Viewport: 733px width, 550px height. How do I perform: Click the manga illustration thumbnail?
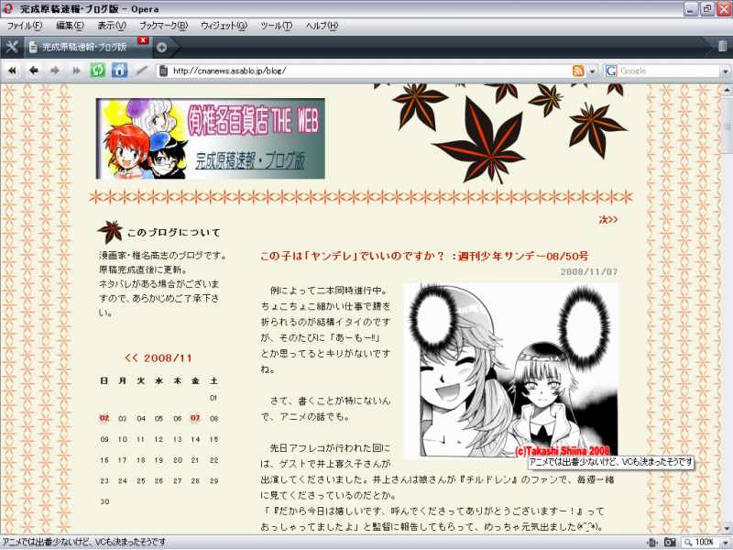(x=510, y=370)
